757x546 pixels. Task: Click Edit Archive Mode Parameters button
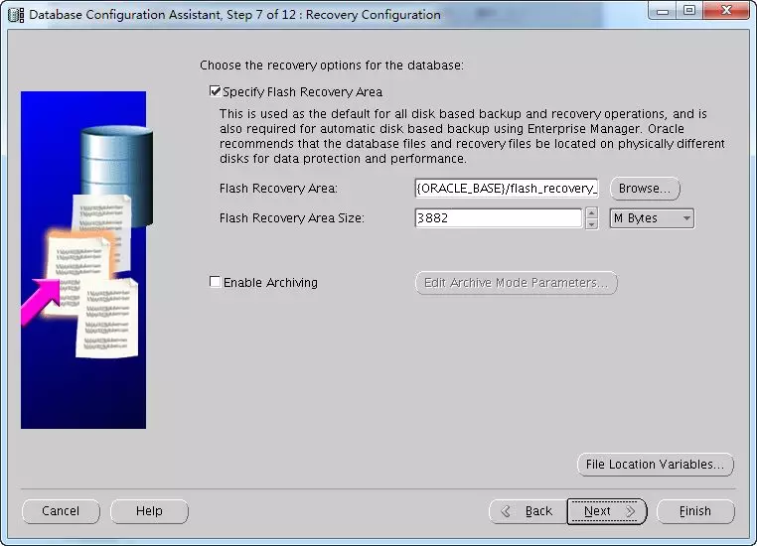(x=517, y=283)
